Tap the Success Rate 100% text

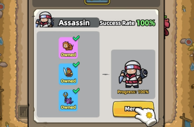pyautogui.click(x=127, y=23)
